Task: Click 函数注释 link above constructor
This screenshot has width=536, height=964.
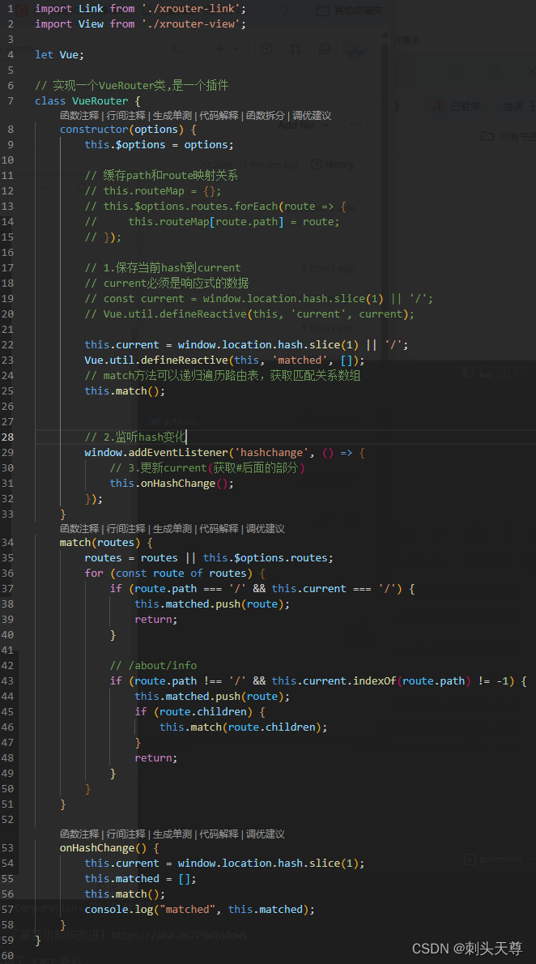Action: pos(79,116)
